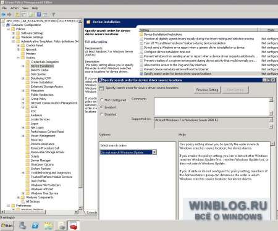278x231 pixels.
Task: Click the Start button
Action: pos(7,225)
